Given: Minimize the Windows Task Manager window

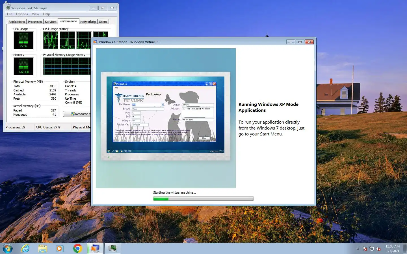Looking at the screenshot, I should (93, 8).
